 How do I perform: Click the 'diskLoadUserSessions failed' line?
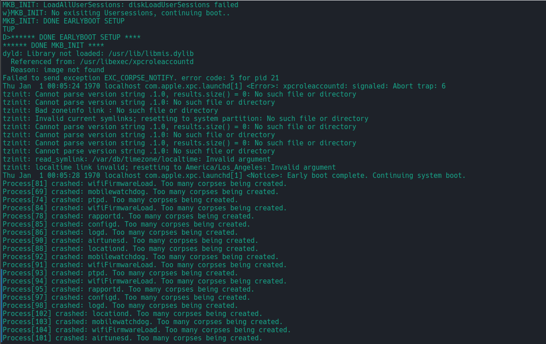120,5
